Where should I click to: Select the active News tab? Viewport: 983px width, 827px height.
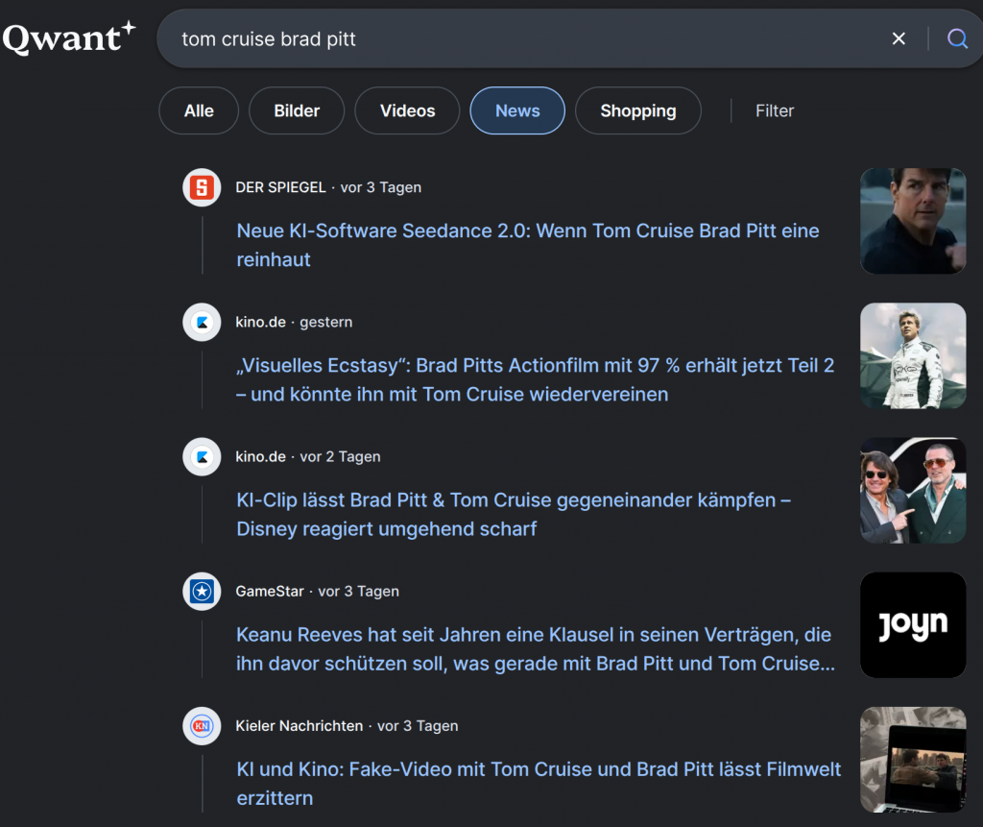click(517, 110)
